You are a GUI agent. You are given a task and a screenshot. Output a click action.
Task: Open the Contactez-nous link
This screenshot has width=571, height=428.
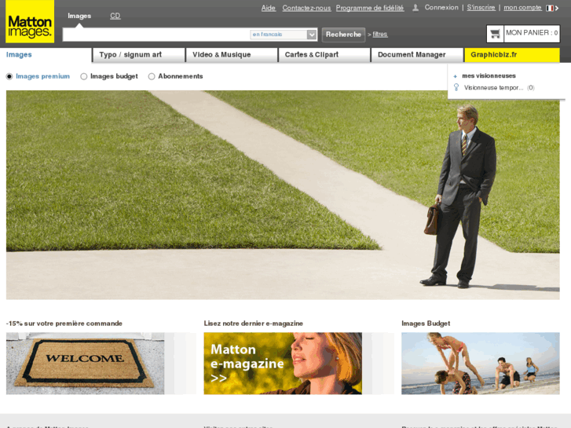[x=306, y=8]
